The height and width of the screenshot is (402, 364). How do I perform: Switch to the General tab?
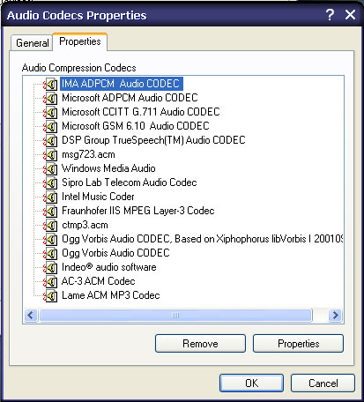coord(32,43)
